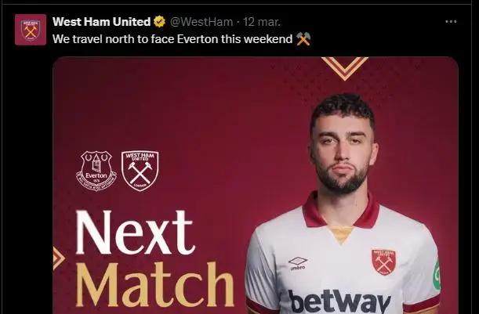Viewport: 479px width, 314px height.
Task: Click the West Ham crest beside Everton crest
Action: [140, 170]
